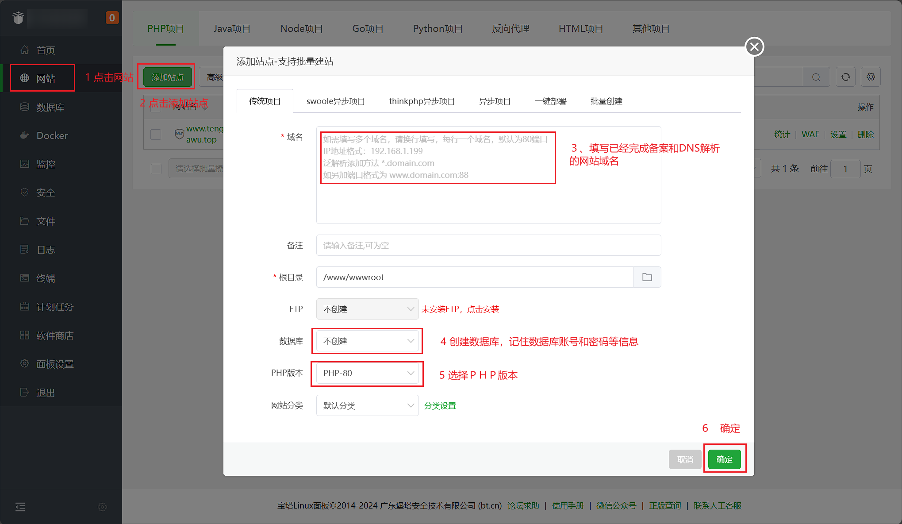This screenshot has height=524, width=902.
Task: Click the folder icon next to root directory
Action: pos(647,277)
